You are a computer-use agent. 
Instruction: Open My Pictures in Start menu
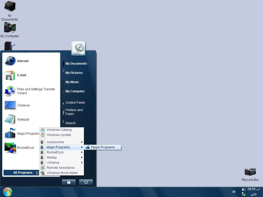point(74,73)
